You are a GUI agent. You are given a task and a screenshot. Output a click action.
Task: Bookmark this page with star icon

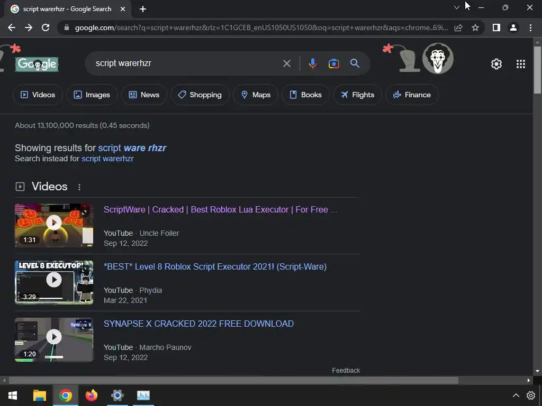475,27
